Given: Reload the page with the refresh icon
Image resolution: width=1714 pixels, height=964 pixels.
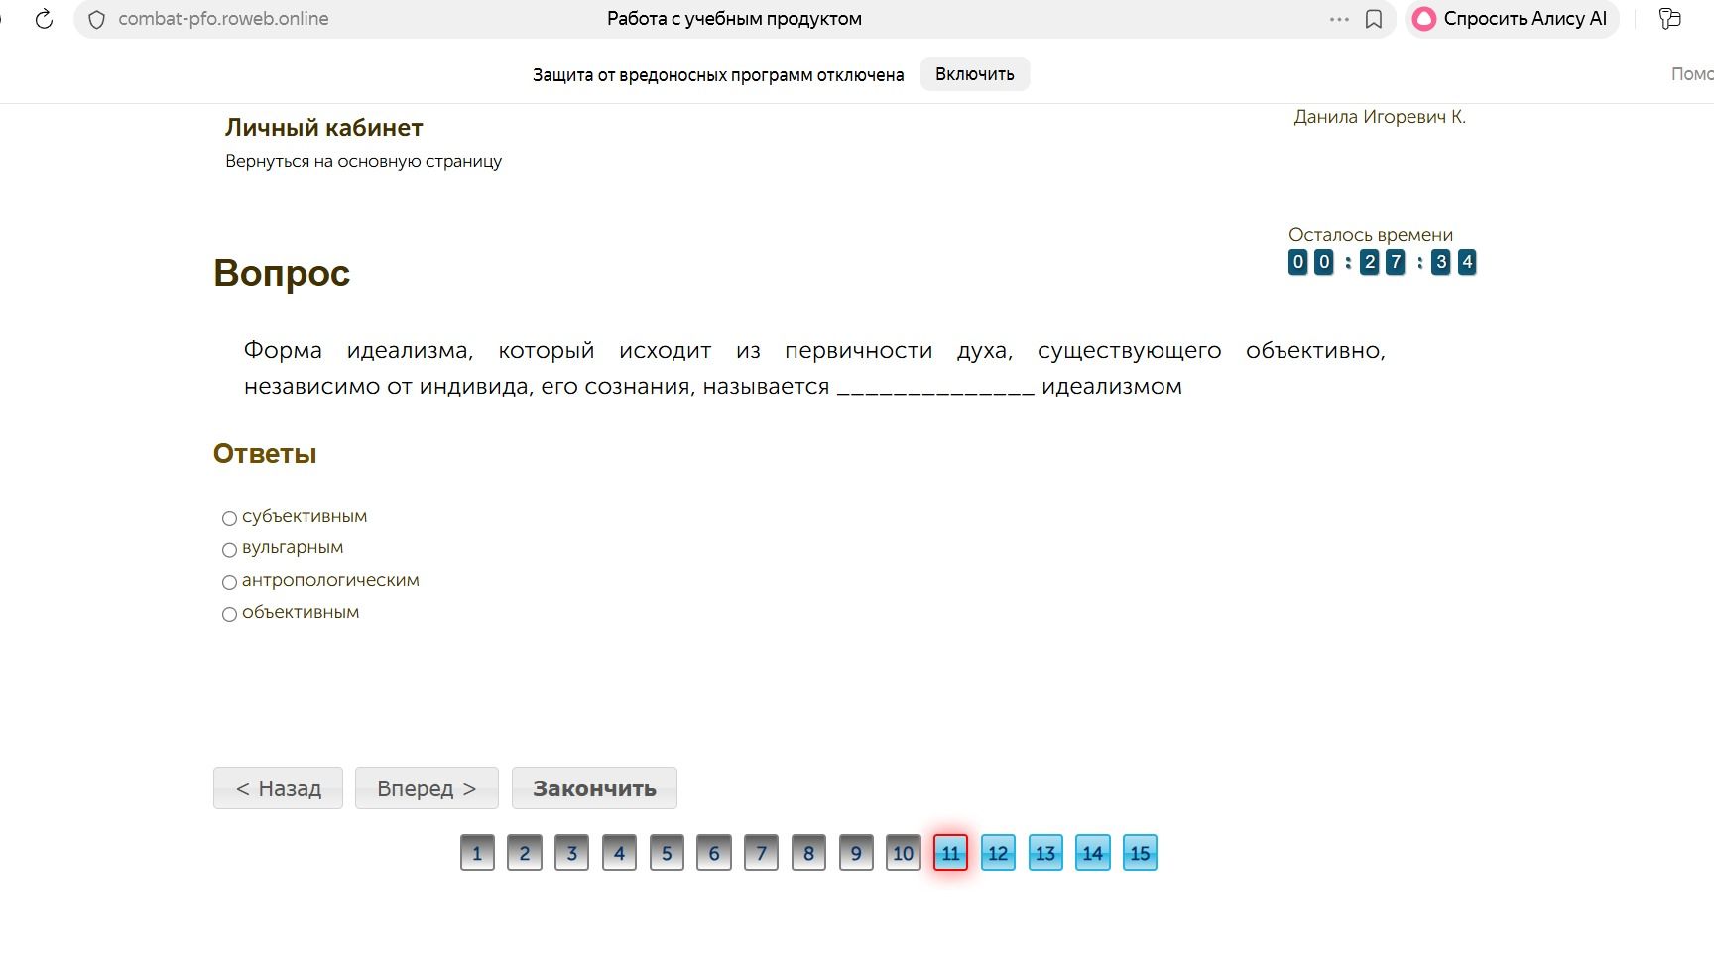Looking at the screenshot, I should [44, 19].
